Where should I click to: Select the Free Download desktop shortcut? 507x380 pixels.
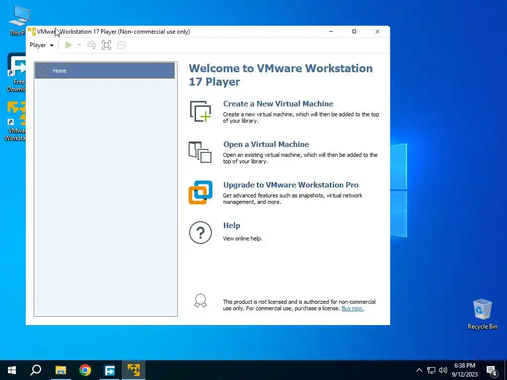[x=15, y=72]
